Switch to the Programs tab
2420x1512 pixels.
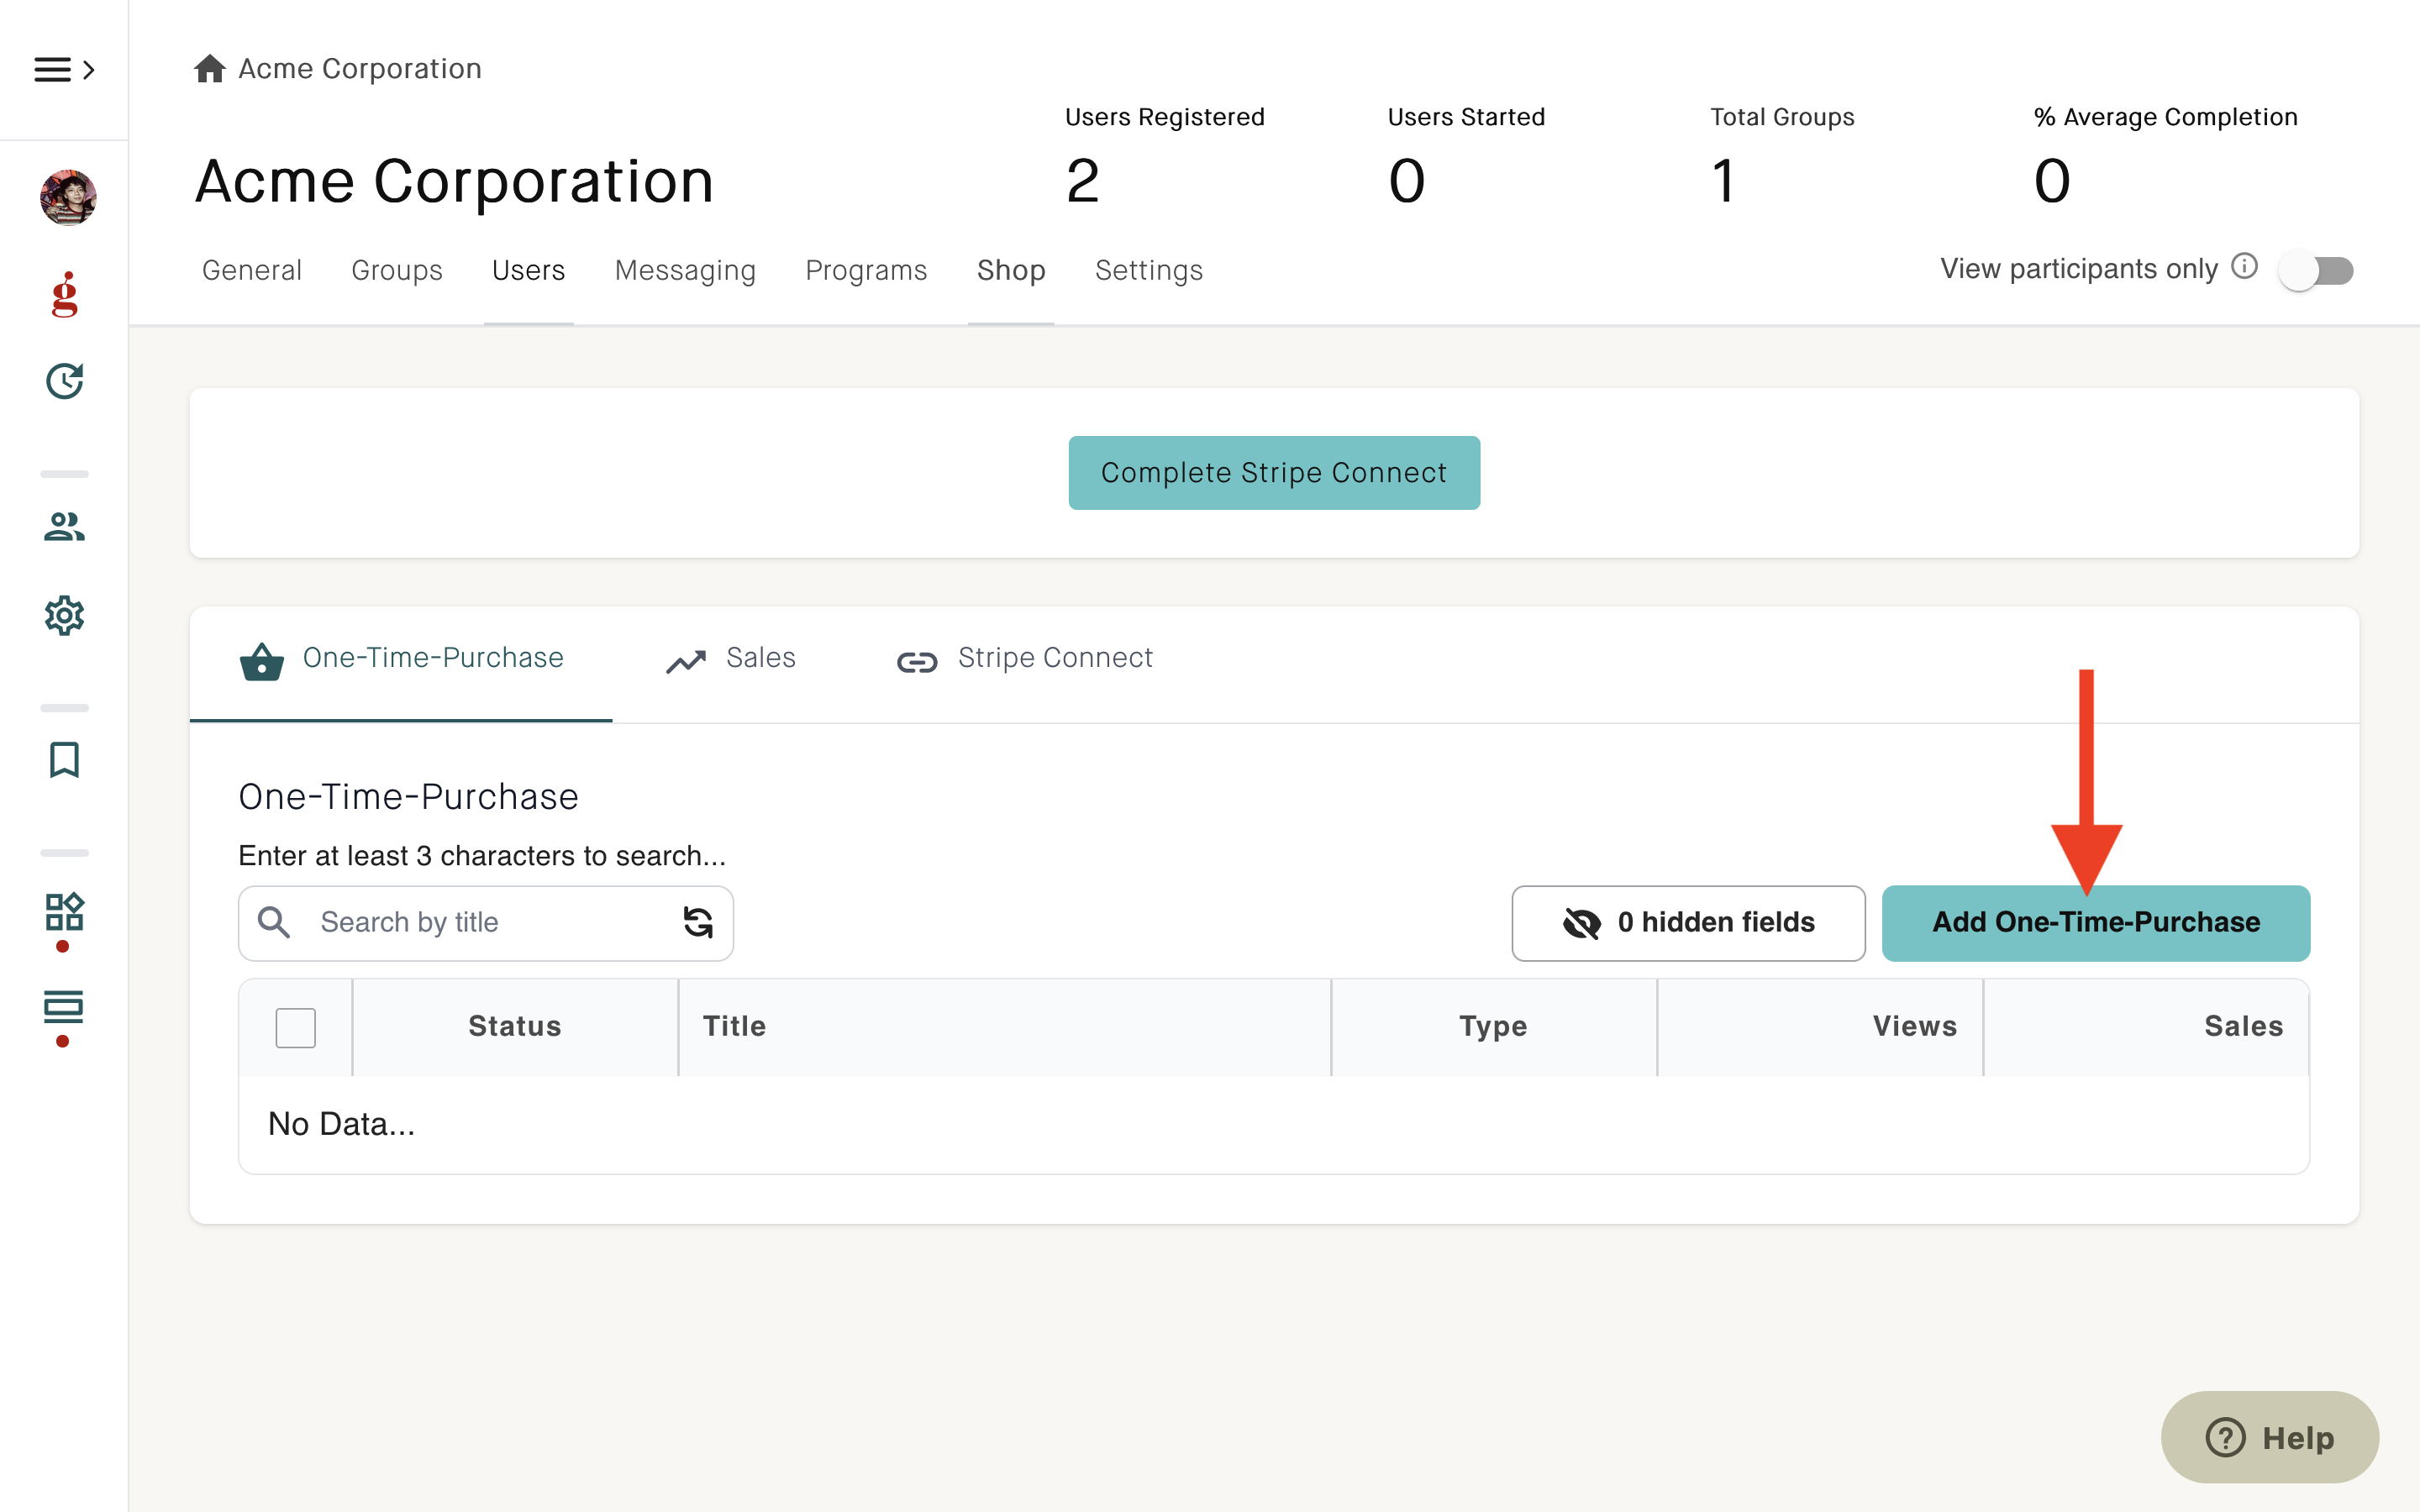tap(866, 270)
